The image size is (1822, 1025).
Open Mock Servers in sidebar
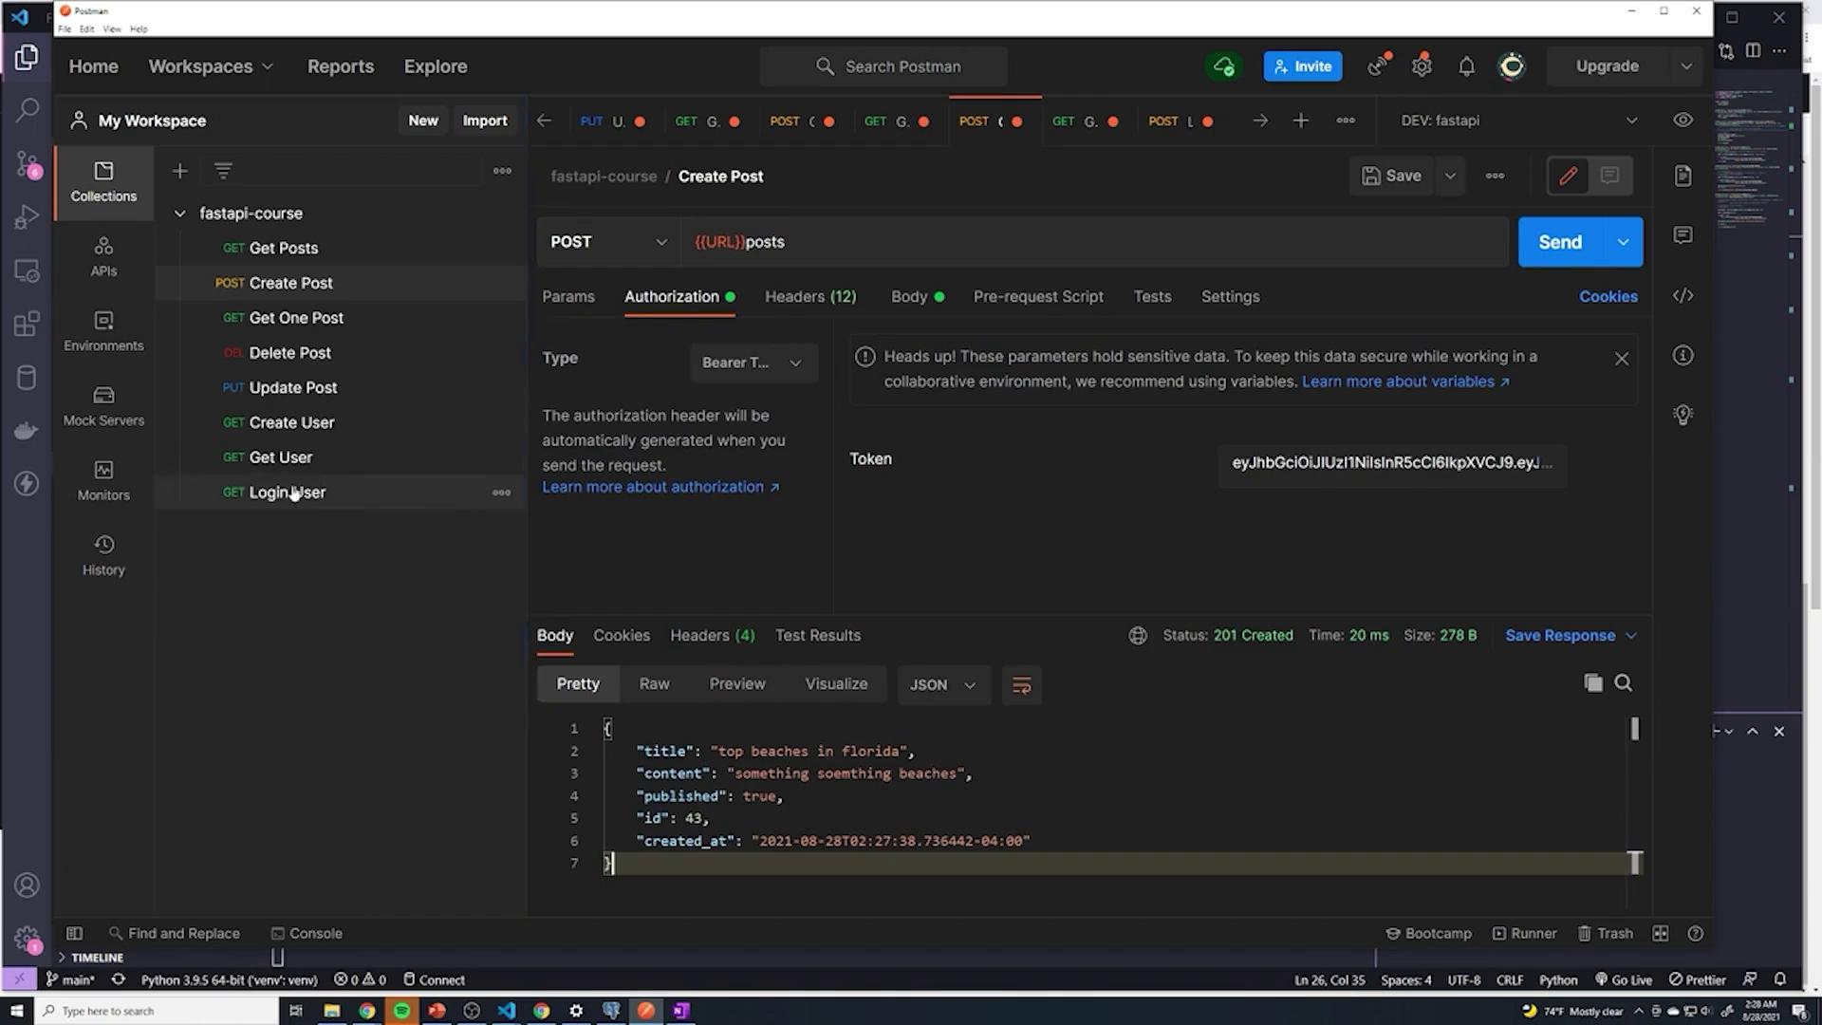pos(103,405)
